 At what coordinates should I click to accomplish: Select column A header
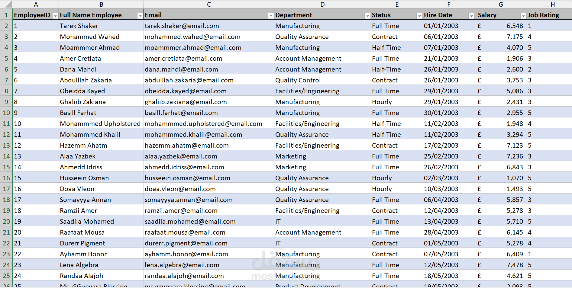pyautogui.click(x=36, y=4)
